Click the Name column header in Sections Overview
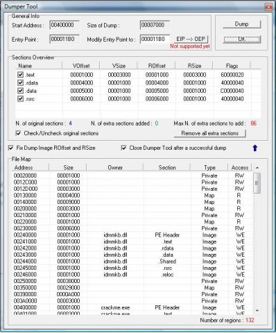 click(x=39, y=66)
